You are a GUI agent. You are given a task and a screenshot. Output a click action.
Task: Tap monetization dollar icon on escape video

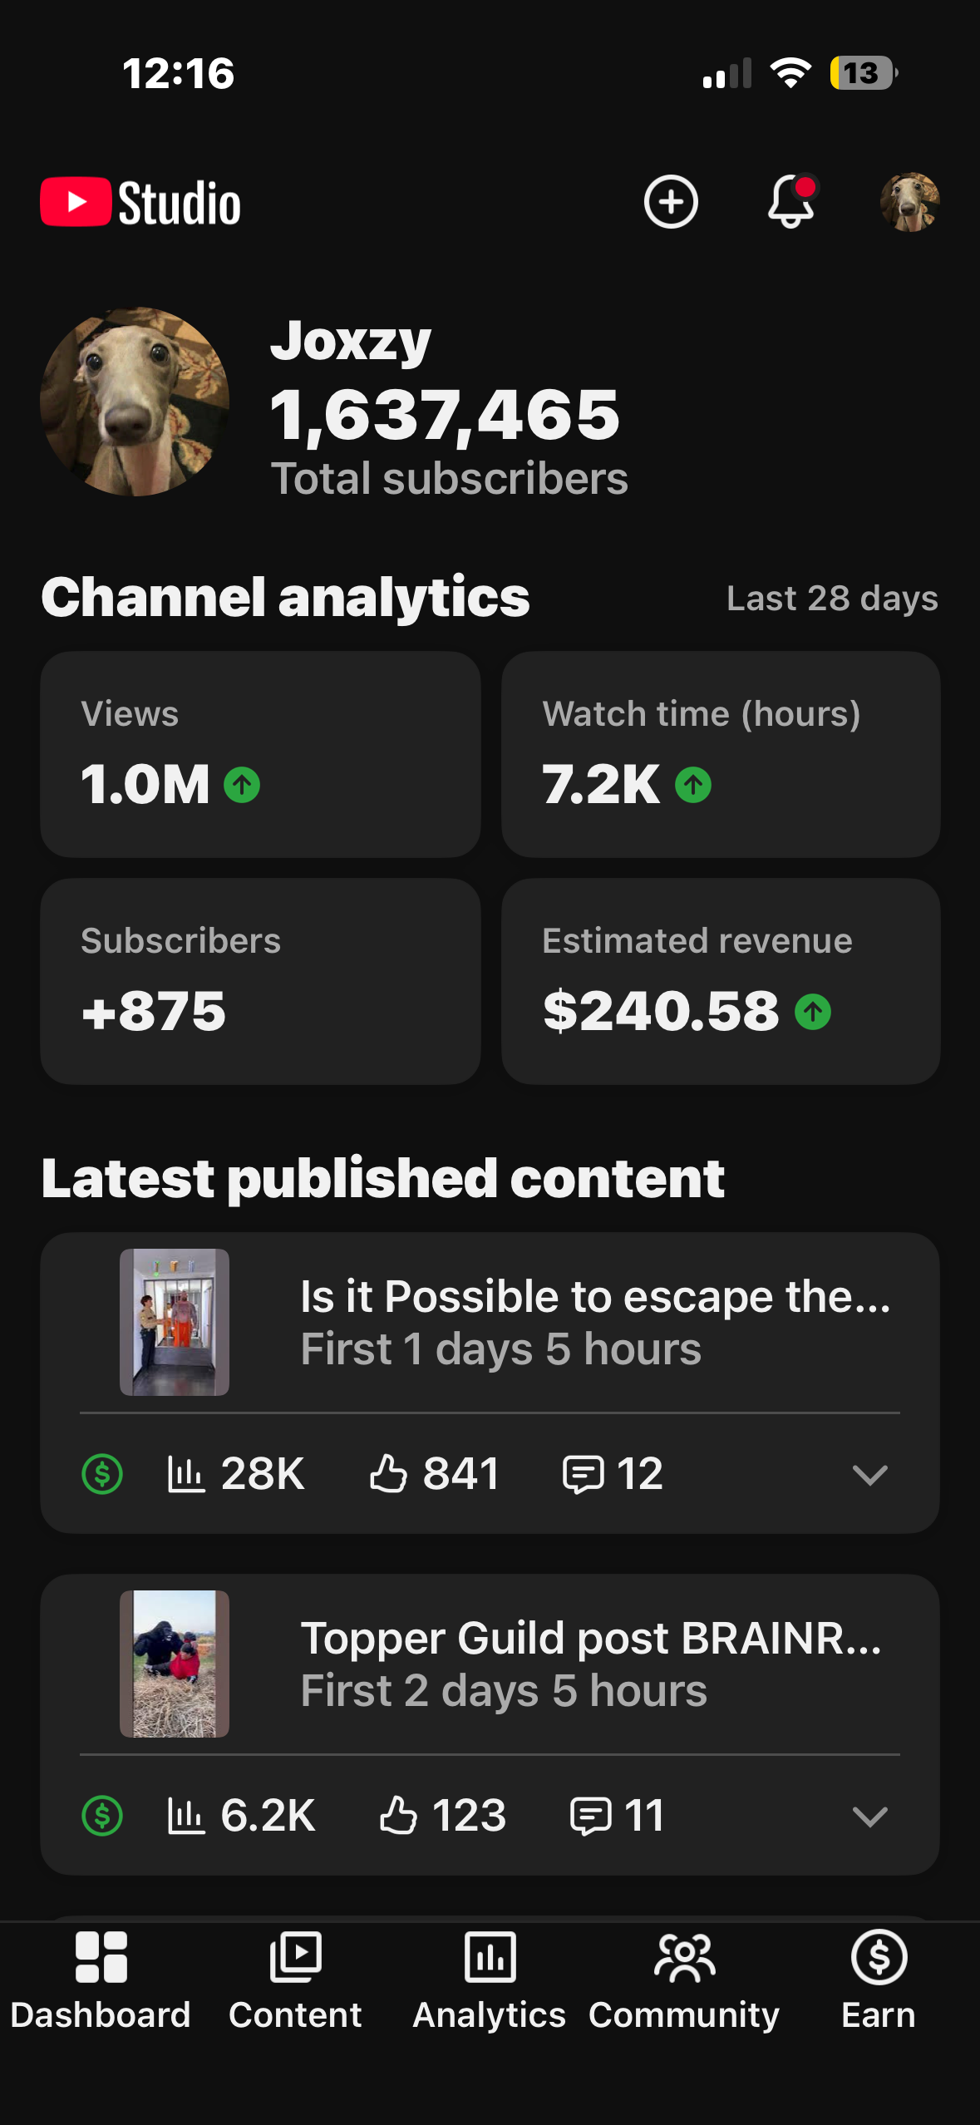pyautogui.click(x=102, y=1474)
